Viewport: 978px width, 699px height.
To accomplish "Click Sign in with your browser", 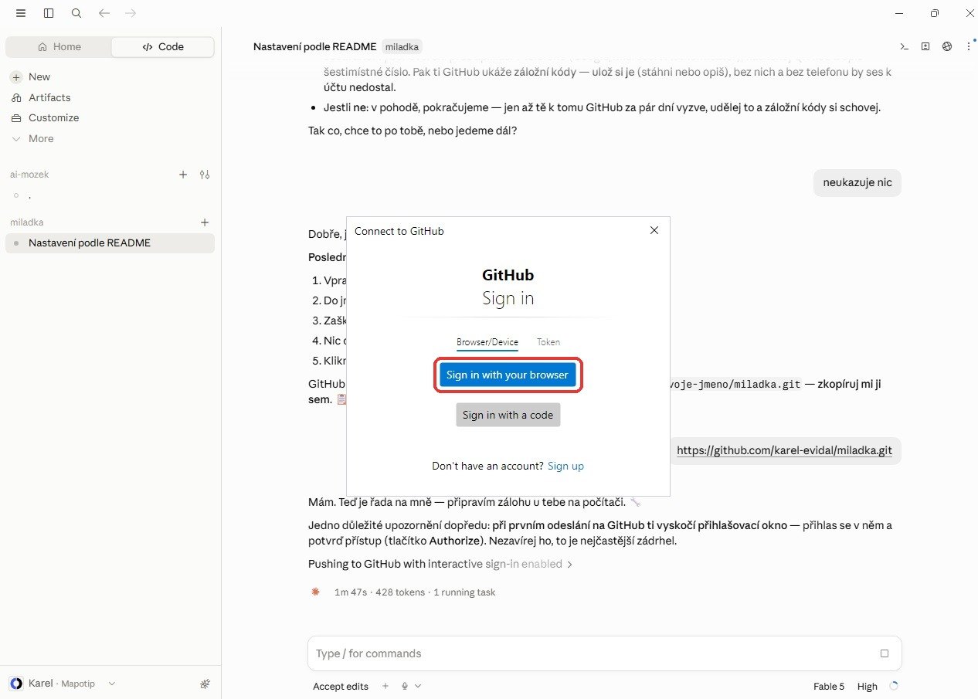I will pos(508,375).
